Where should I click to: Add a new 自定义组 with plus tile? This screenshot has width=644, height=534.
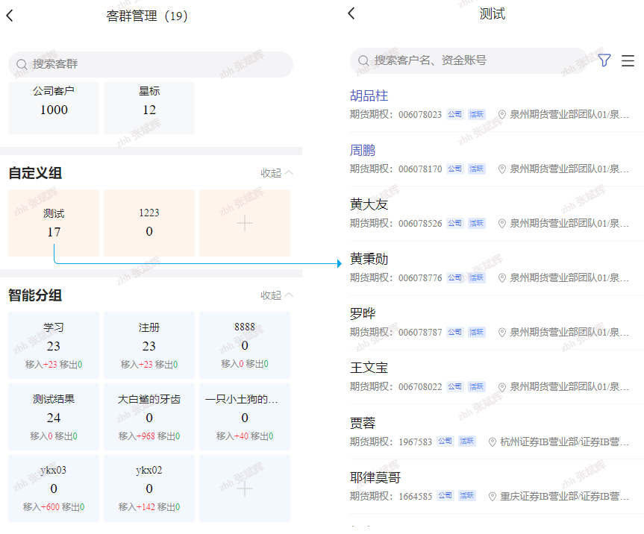tap(245, 223)
